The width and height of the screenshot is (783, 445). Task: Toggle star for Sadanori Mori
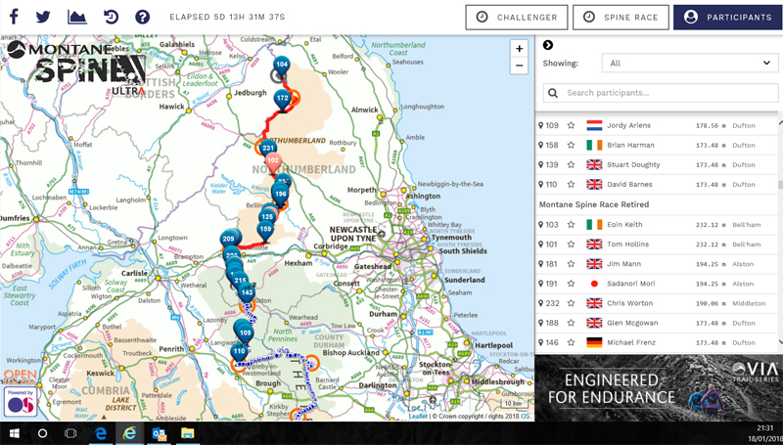pyautogui.click(x=571, y=284)
